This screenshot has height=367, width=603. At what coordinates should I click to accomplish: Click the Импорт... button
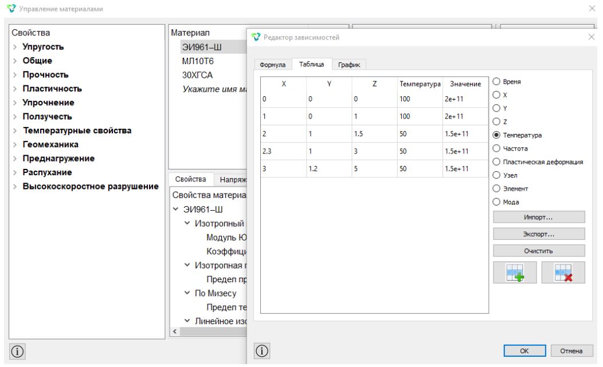coord(539,217)
